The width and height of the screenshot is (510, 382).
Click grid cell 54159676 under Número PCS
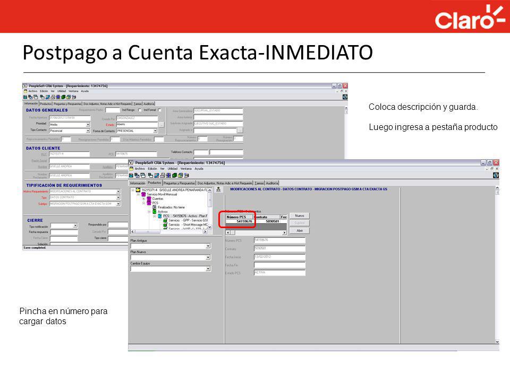240,221
